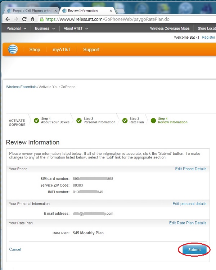Viewport: 216px width, 270px height.
Task: Follow the Wireless Essentials breadcrumb link
Action: pos(21,87)
